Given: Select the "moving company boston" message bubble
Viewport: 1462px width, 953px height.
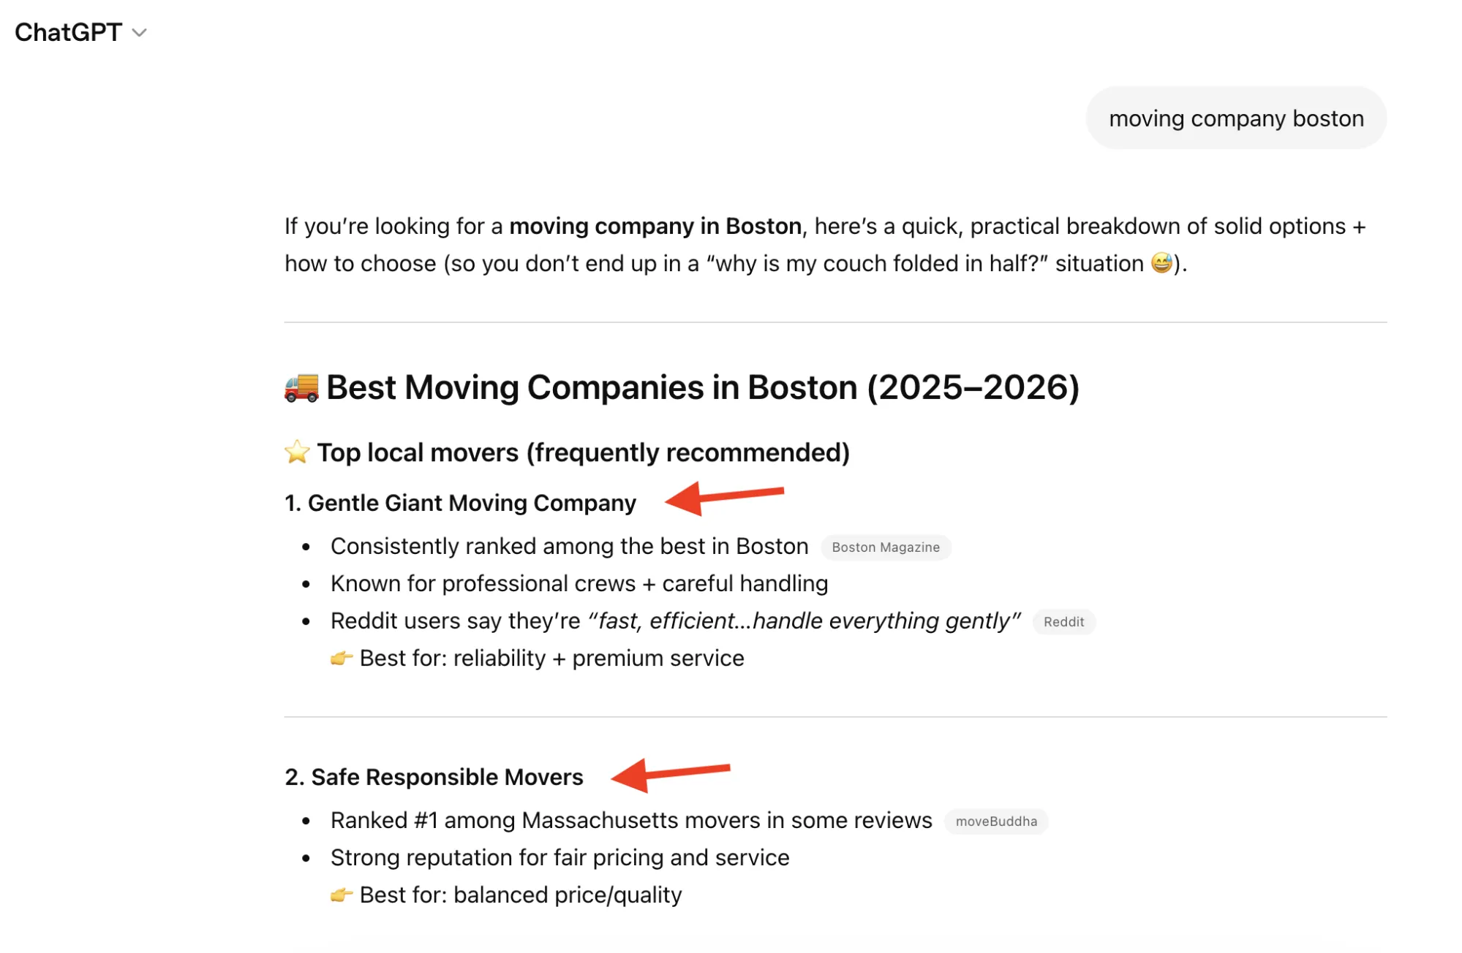Looking at the screenshot, I should coord(1235,118).
